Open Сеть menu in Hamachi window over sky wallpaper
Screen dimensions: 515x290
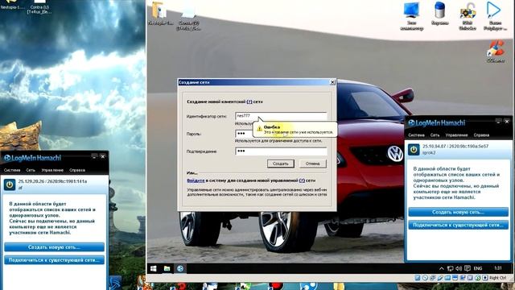[31, 170]
